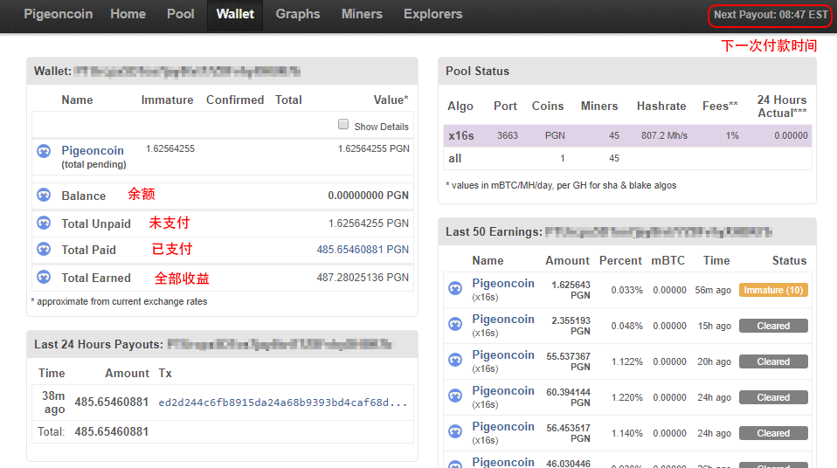Click the Percent column header in earnings

tap(620, 260)
